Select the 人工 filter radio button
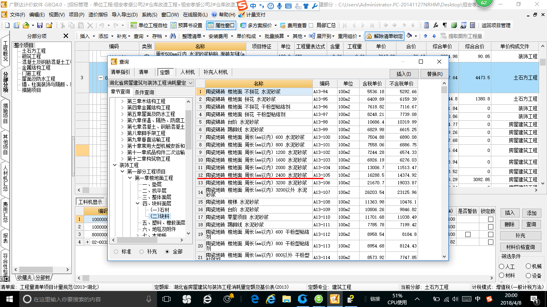This screenshot has width=547, height=307. coord(502,266)
